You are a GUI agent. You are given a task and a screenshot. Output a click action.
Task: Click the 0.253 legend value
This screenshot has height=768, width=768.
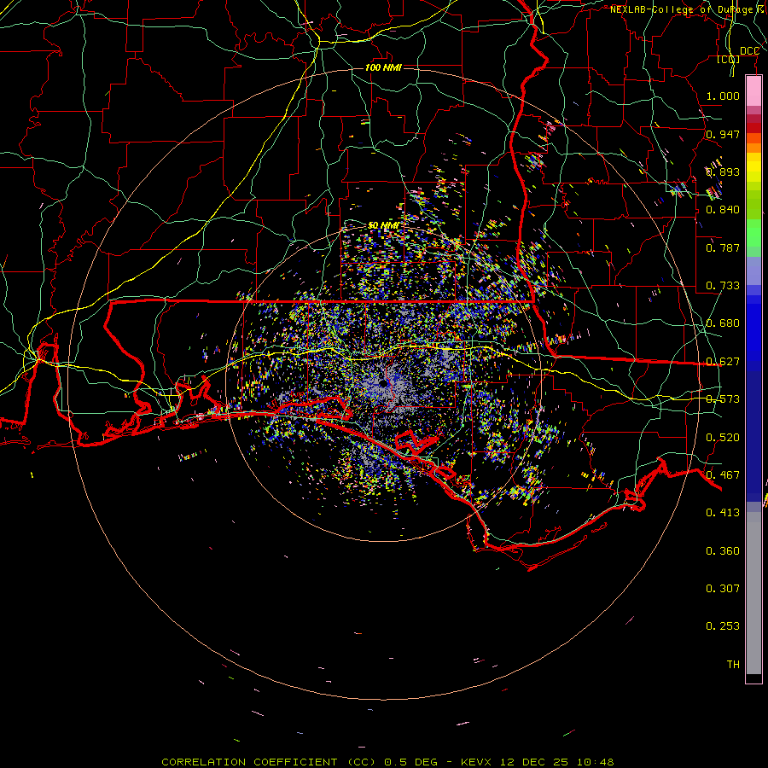[723, 626]
